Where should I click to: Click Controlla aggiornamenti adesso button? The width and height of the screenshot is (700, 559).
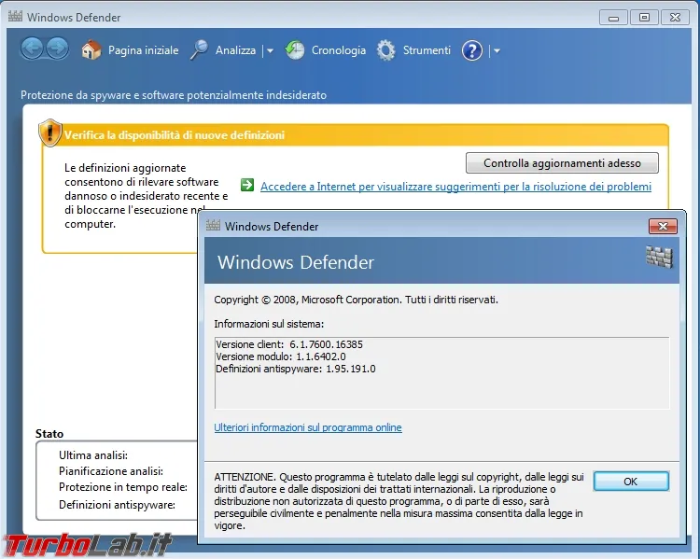pyautogui.click(x=562, y=163)
